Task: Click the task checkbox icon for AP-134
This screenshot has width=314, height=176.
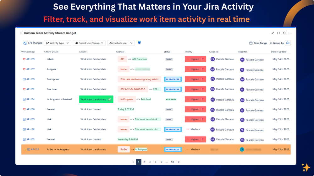Action: click(24, 99)
